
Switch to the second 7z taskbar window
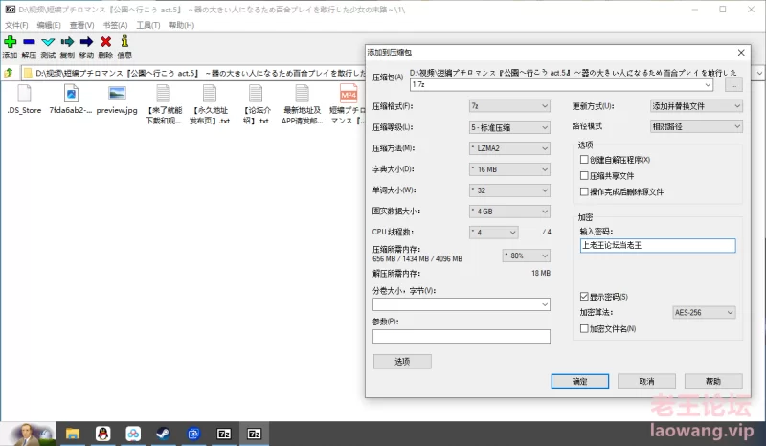coord(254,434)
